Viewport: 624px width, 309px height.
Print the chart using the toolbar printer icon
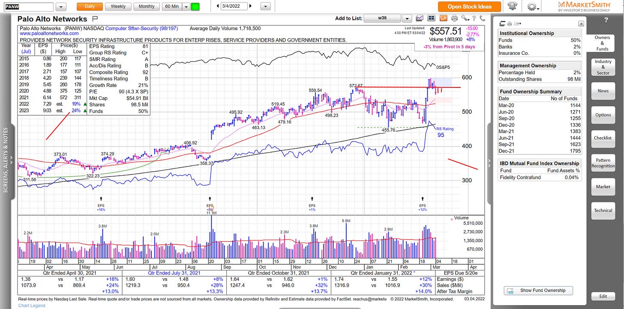tap(454, 18)
